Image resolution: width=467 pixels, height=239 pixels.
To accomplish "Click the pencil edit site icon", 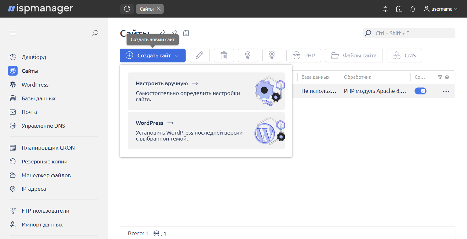I will click(x=199, y=56).
